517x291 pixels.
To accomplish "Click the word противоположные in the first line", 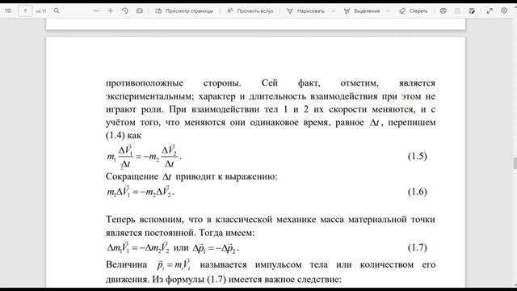I will tap(145, 83).
